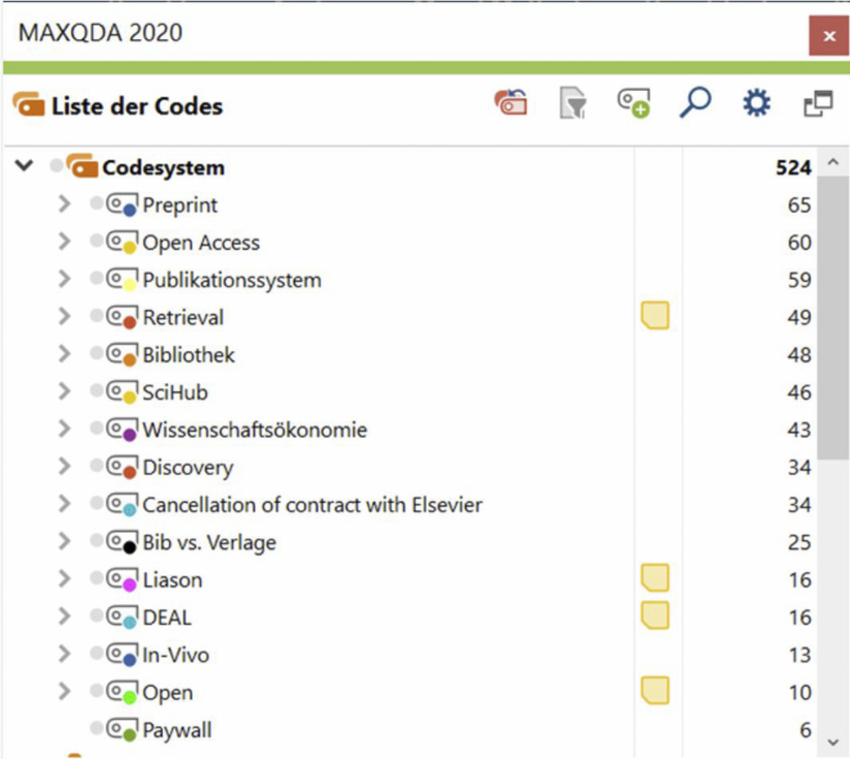Screen dimensions: 850x759
Task: Expand the Open Access code
Action: (x=64, y=242)
